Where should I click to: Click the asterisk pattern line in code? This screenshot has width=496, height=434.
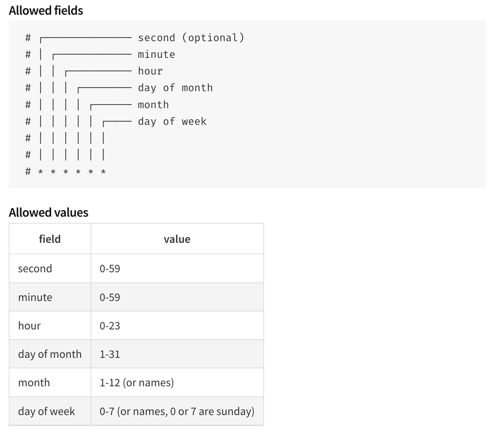(x=66, y=172)
